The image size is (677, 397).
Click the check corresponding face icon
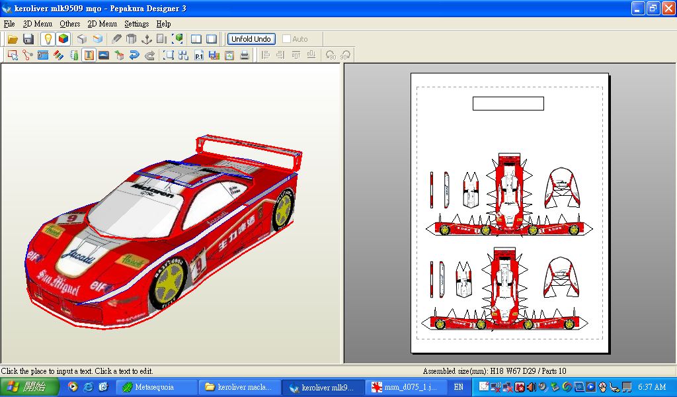coord(119,55)
